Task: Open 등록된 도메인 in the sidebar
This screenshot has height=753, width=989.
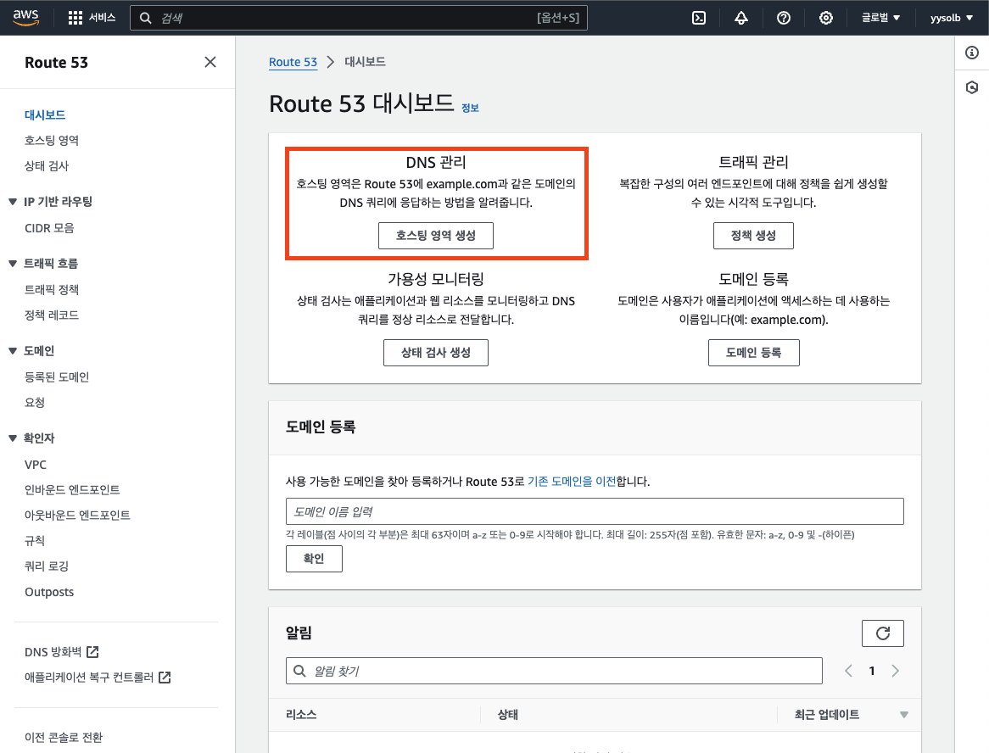Action: point(57,377)
